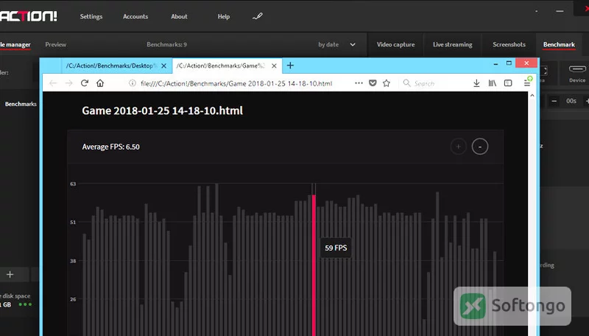This screenshot has width=589, height=336.
Task: Go to the browser home page
Action: tap(100, 83)
